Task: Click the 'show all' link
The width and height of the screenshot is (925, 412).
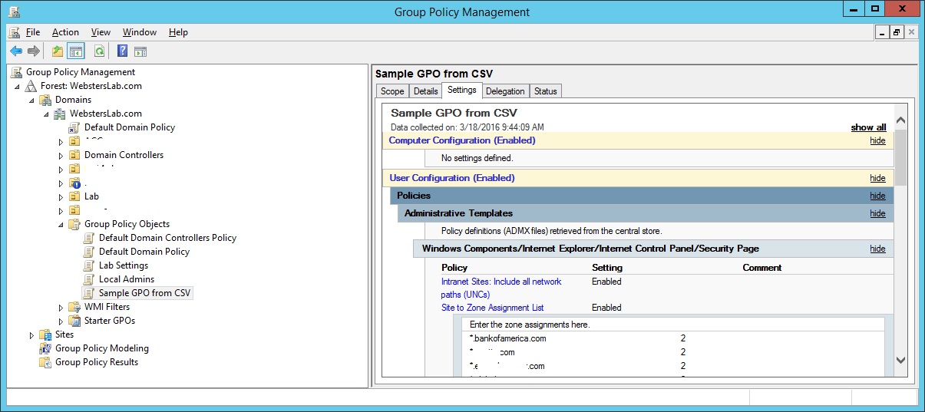Action: [868, 127]
